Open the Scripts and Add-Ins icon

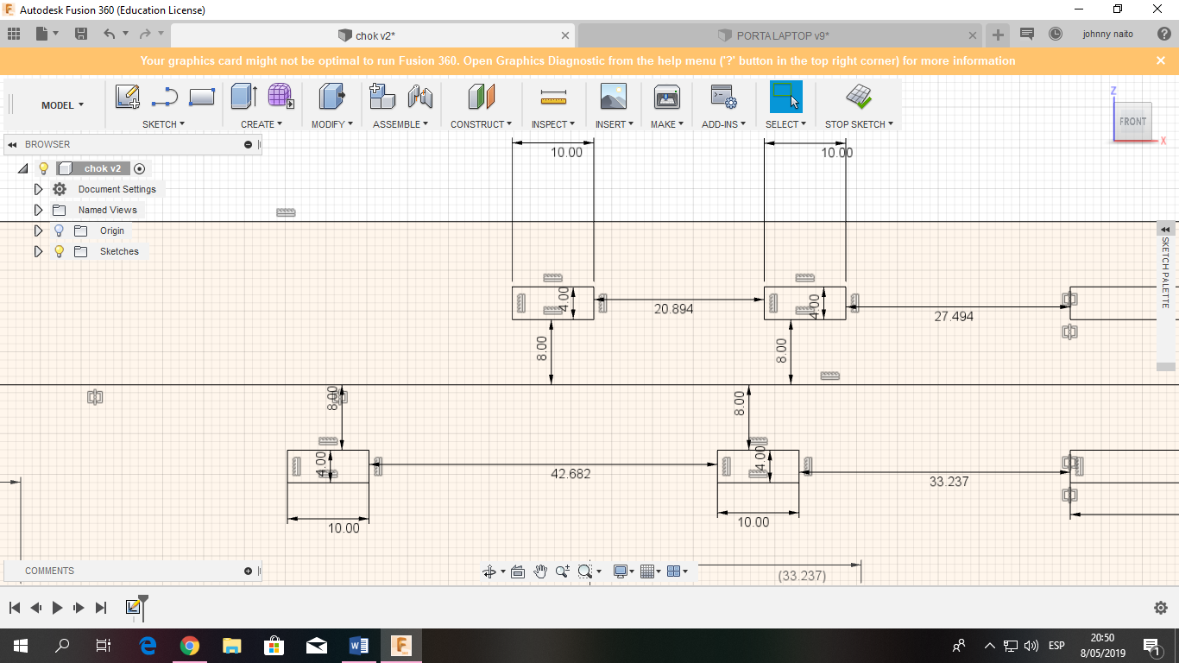click(723, 96)
